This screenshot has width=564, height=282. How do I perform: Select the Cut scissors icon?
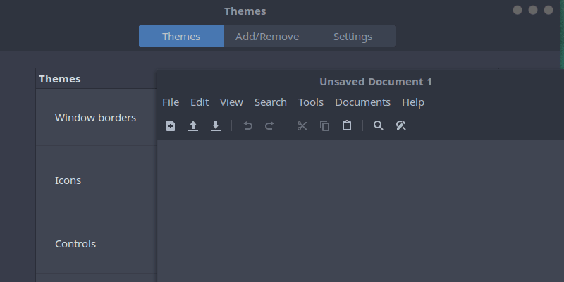pos(302,126)
